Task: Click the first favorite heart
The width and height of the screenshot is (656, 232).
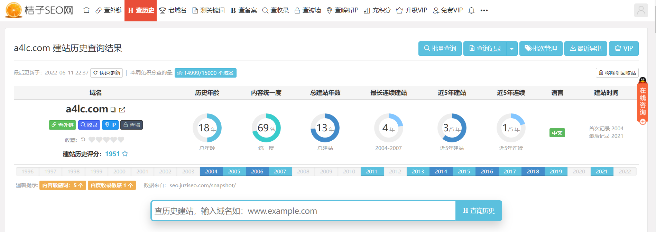Action: point(92,140)
